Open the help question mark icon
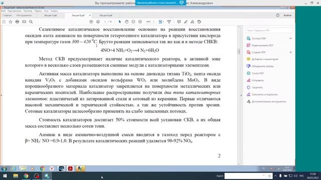Viewport: 321px width, 180px height. [277, 15]
